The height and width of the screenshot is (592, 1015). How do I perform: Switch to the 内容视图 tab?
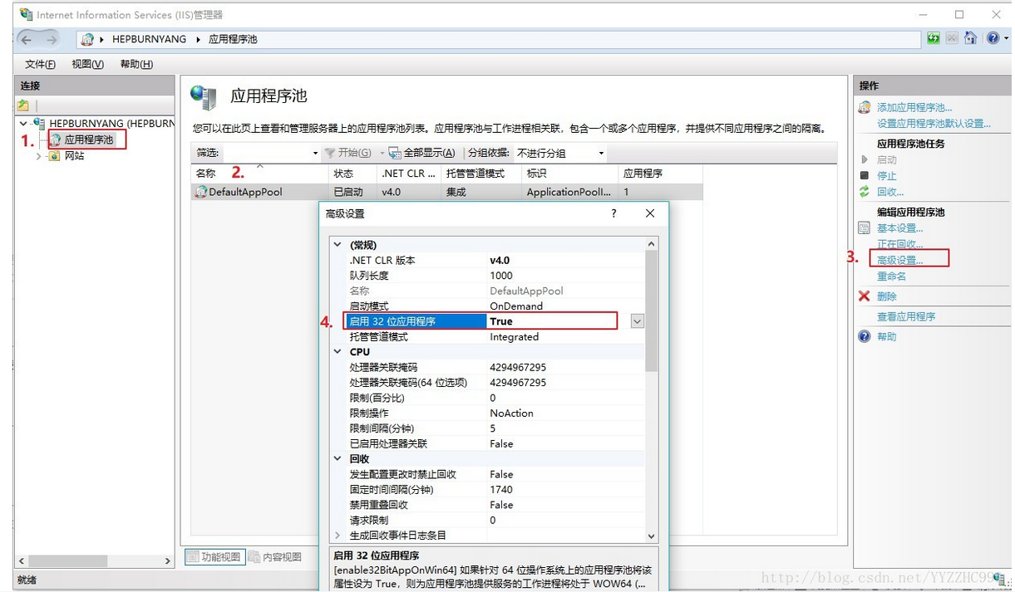point(274,557)
